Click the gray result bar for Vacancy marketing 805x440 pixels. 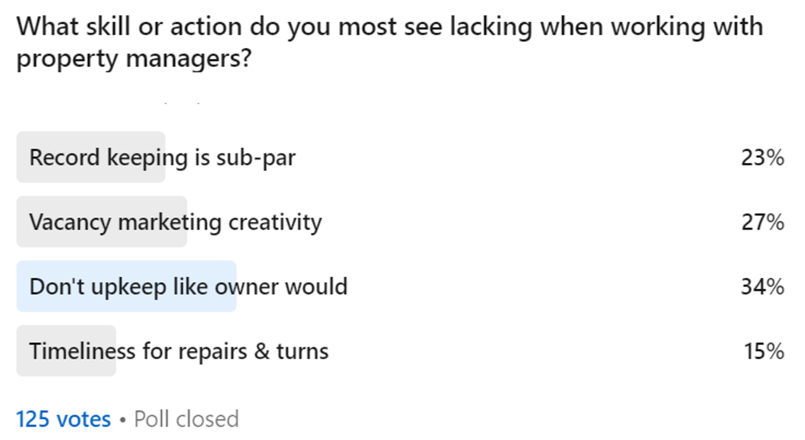pyautogui.click(x=102, y=222)
